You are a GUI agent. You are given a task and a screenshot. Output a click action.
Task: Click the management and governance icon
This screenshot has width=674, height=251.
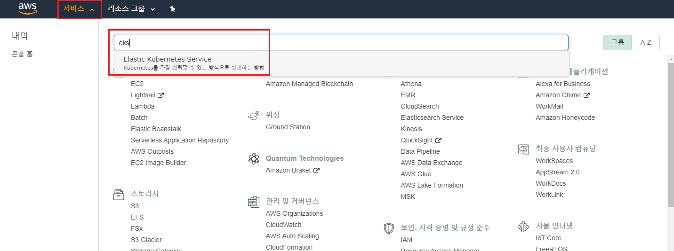[x=254, y=202]
